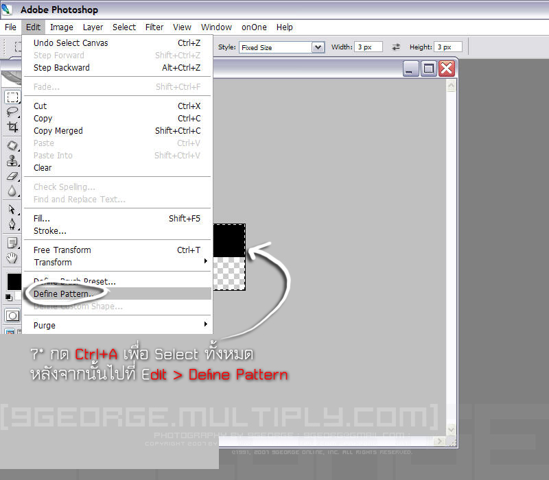Select the Crop tool
This screenshot has width=549, height=480.
point(12,127)
